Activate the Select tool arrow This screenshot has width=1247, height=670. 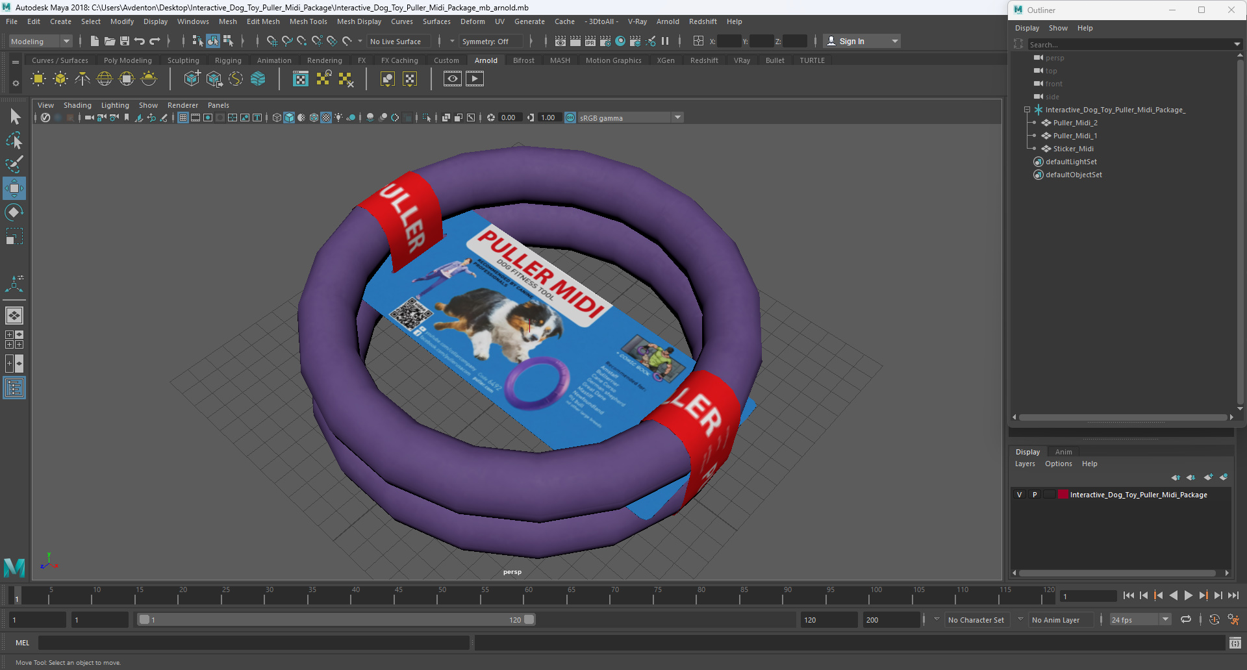14,117
